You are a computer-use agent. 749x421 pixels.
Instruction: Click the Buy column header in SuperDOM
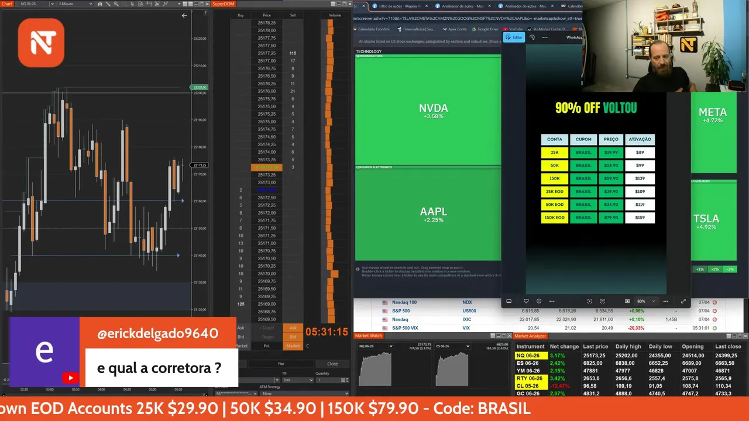[x=240, y=15]
